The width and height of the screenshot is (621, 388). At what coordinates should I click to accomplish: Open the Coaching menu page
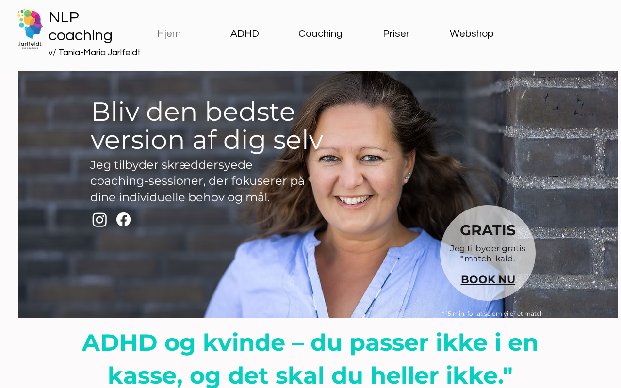pos(320,34)
